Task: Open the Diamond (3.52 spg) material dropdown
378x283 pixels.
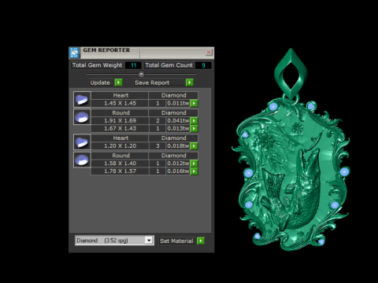Action: [x=149, y=241]
